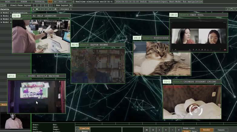Play forward with the right triangle button
The height and width of the screenshot is (132, 237).
(x=166, y=130)
